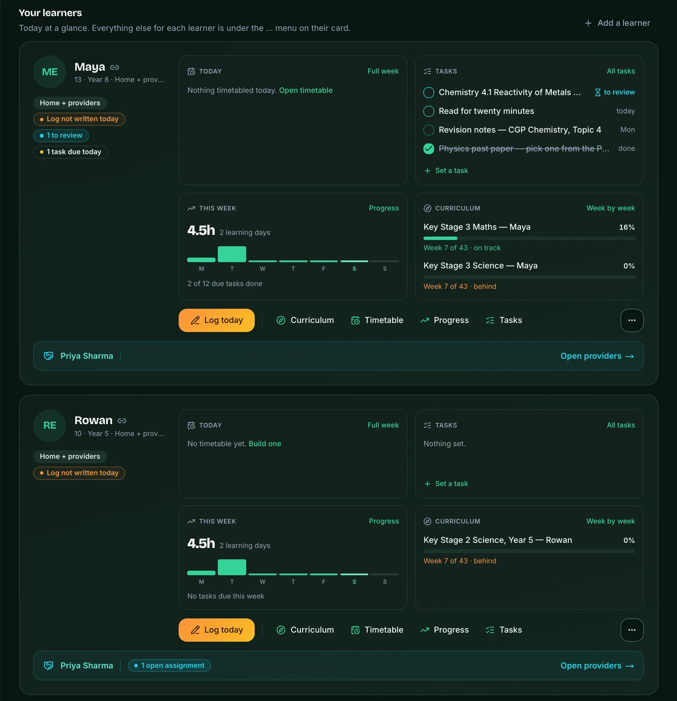The image size is (677, 701).
Task: Open Progress from Rowan's action bar
Action: 444,630
